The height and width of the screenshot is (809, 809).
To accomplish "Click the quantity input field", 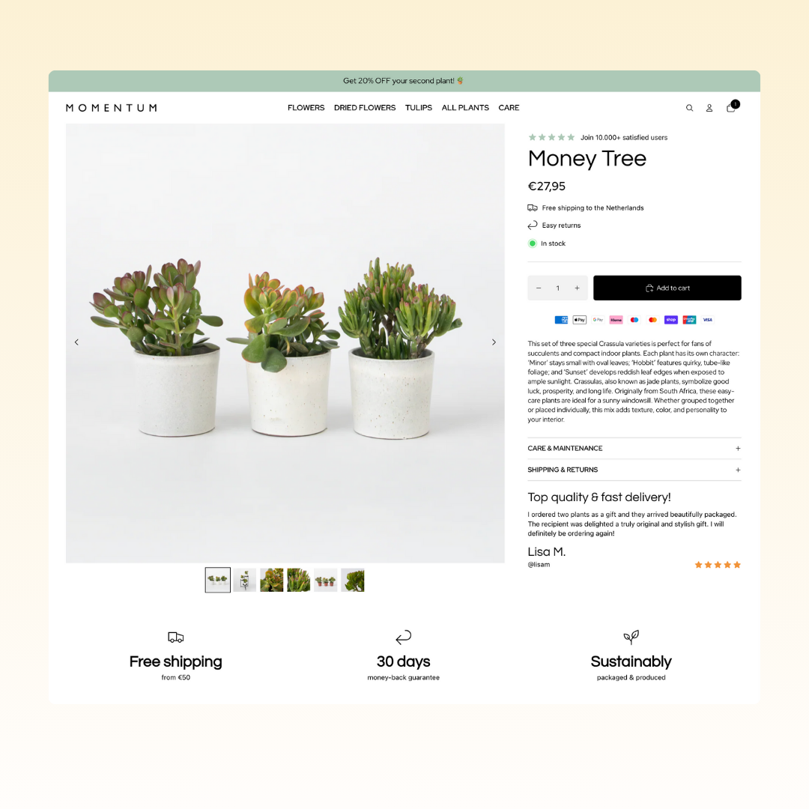I will coord(558,288).
